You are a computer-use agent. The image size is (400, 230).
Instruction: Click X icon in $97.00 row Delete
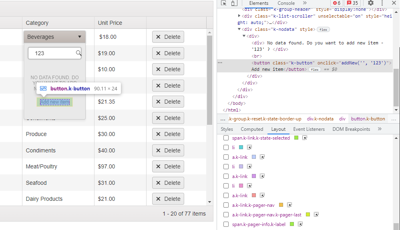158,166
